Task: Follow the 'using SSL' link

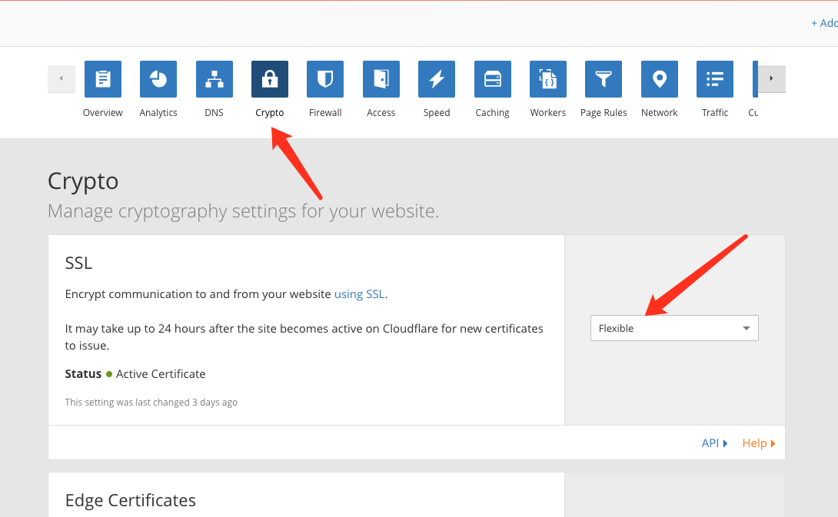Action: [359, 294]
